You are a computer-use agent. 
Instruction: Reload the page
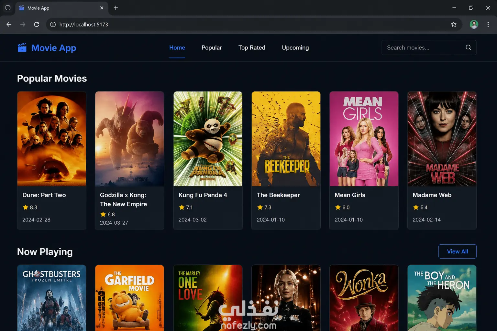click(x=37, y=25)
